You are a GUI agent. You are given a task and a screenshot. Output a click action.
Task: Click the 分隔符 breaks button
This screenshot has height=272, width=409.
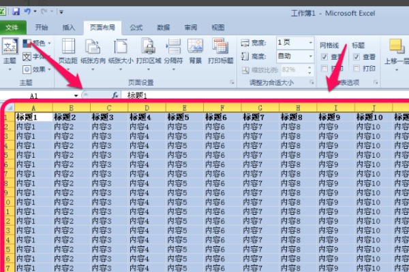pos(173,54)
